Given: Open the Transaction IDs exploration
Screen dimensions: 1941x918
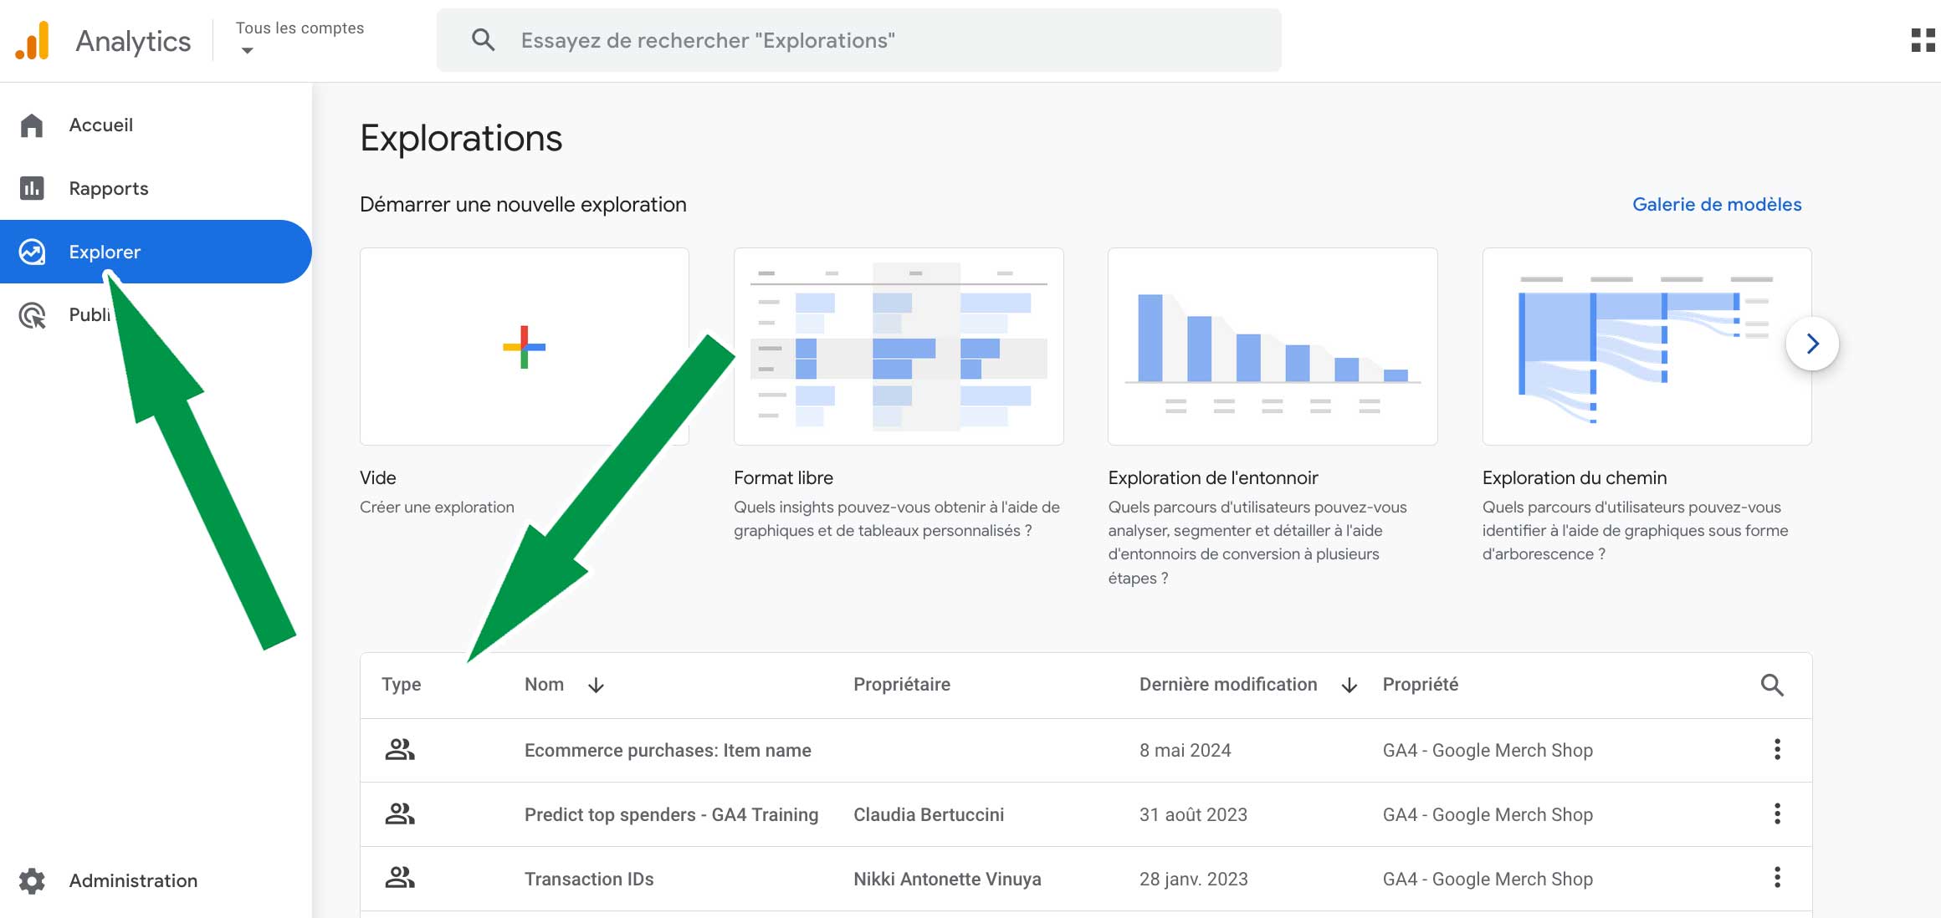Looking at the screenshot, I should click(x=589, y=879).
